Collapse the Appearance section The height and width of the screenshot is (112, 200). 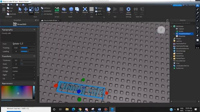tap(34, 83)
